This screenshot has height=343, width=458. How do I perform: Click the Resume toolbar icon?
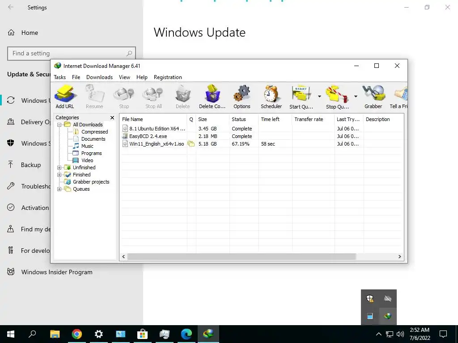(94, 97)
